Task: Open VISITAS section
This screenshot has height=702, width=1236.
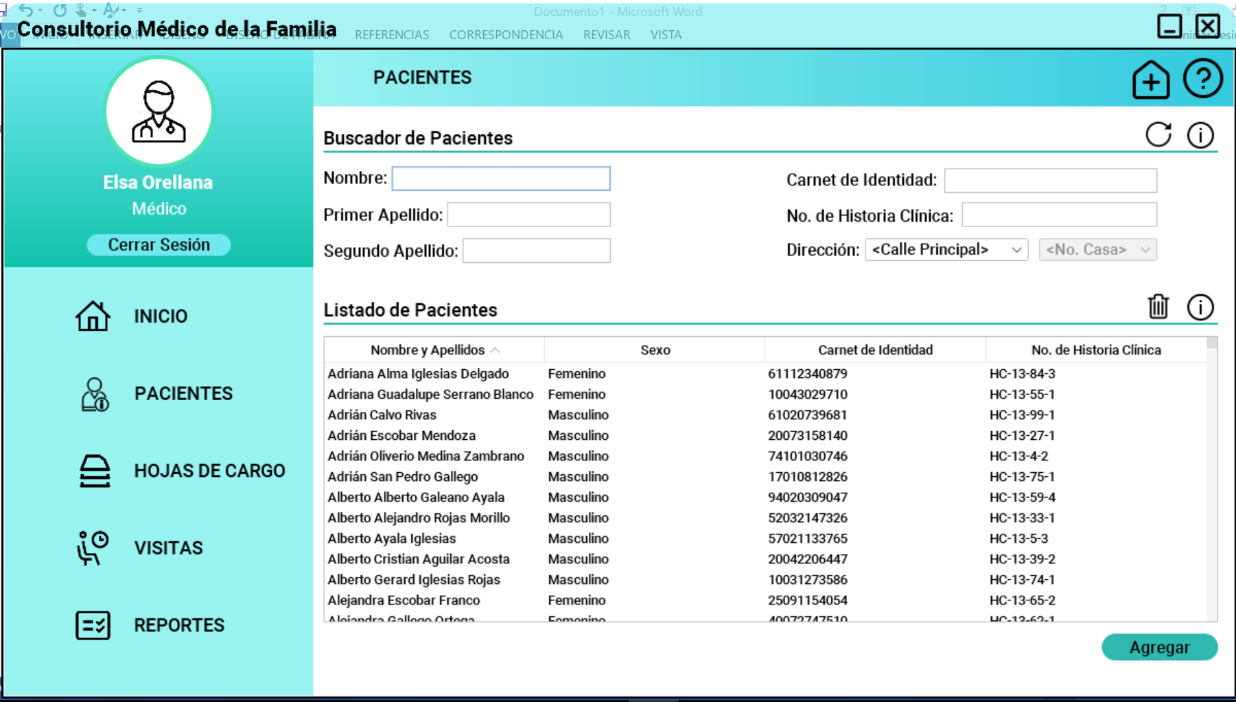Action: [168, 548]
